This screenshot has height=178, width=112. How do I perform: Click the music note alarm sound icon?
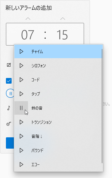tap(9, 108)
